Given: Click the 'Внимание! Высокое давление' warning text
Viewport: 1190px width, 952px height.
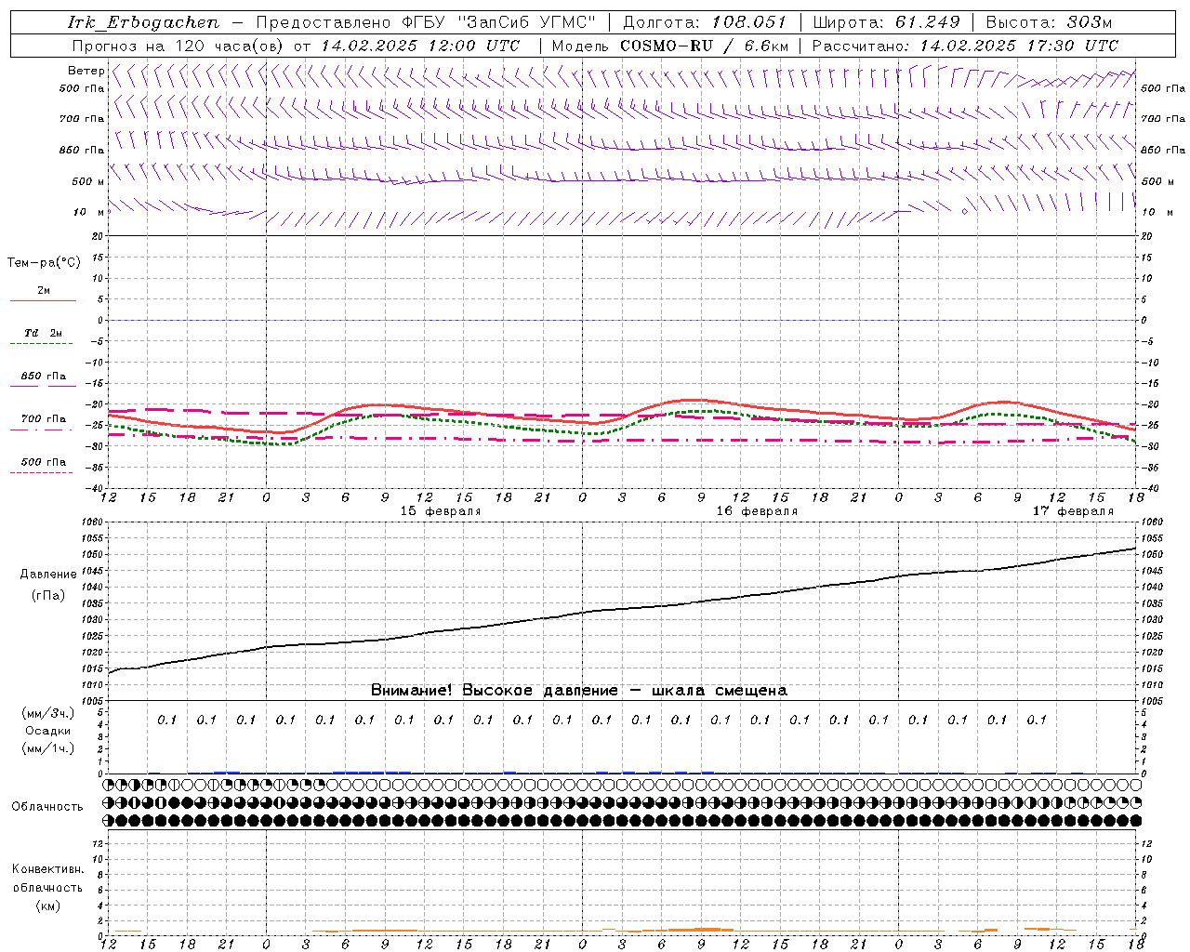Looking at the screenshot, I should [495, 690].
